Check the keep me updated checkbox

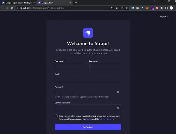56,116
